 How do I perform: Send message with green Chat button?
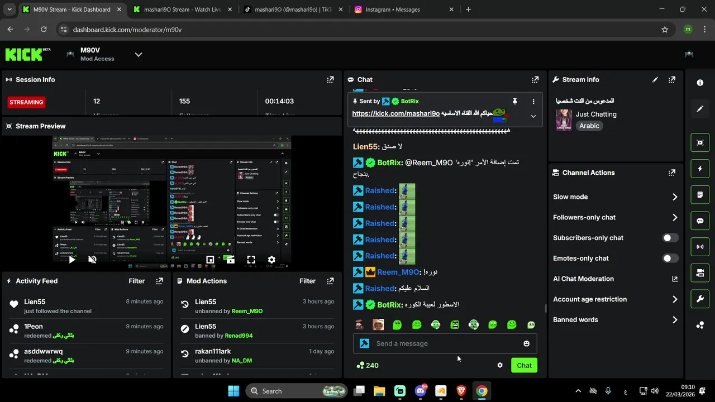(x=524, y=365)
